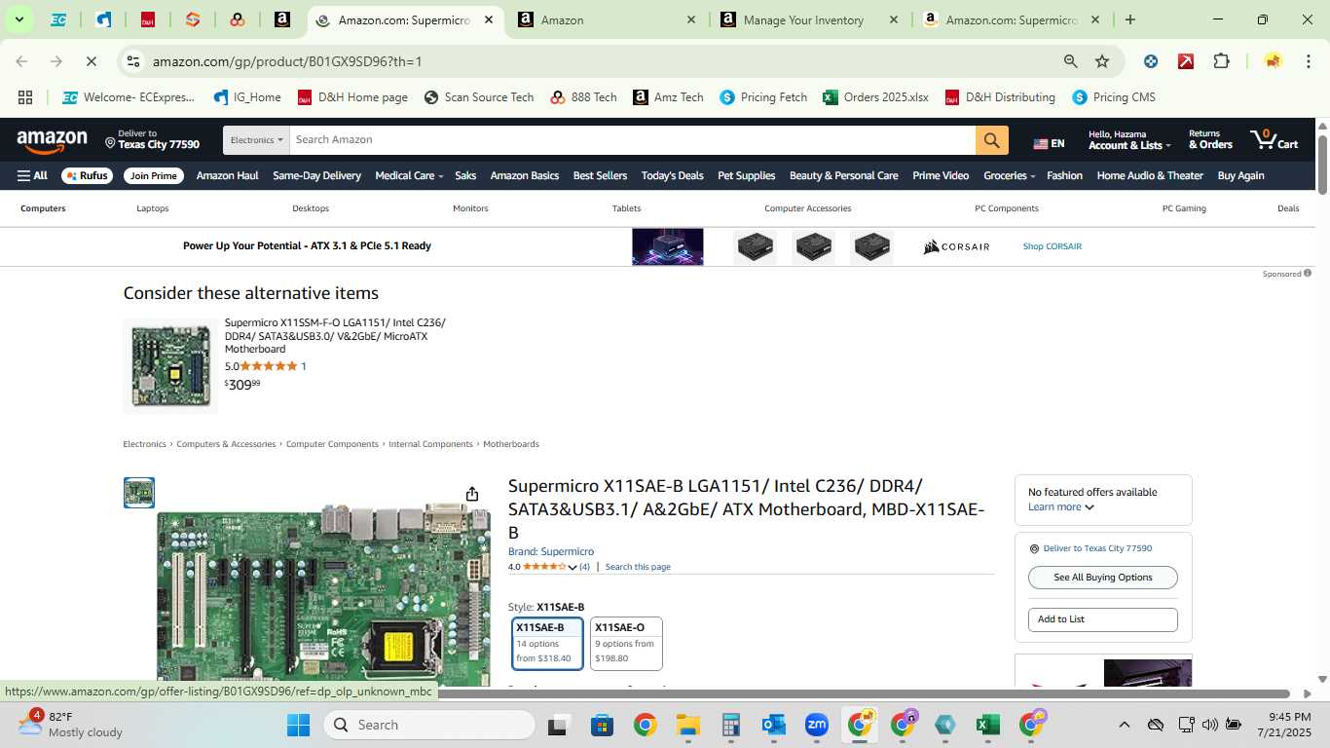The height and width of the screenshot is (748, 1330).
Task: Stop page loading with the X button
Action: 91,61
